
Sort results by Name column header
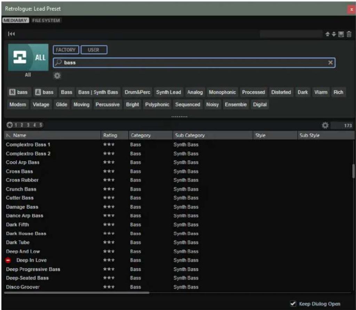(x=53, y=135)
